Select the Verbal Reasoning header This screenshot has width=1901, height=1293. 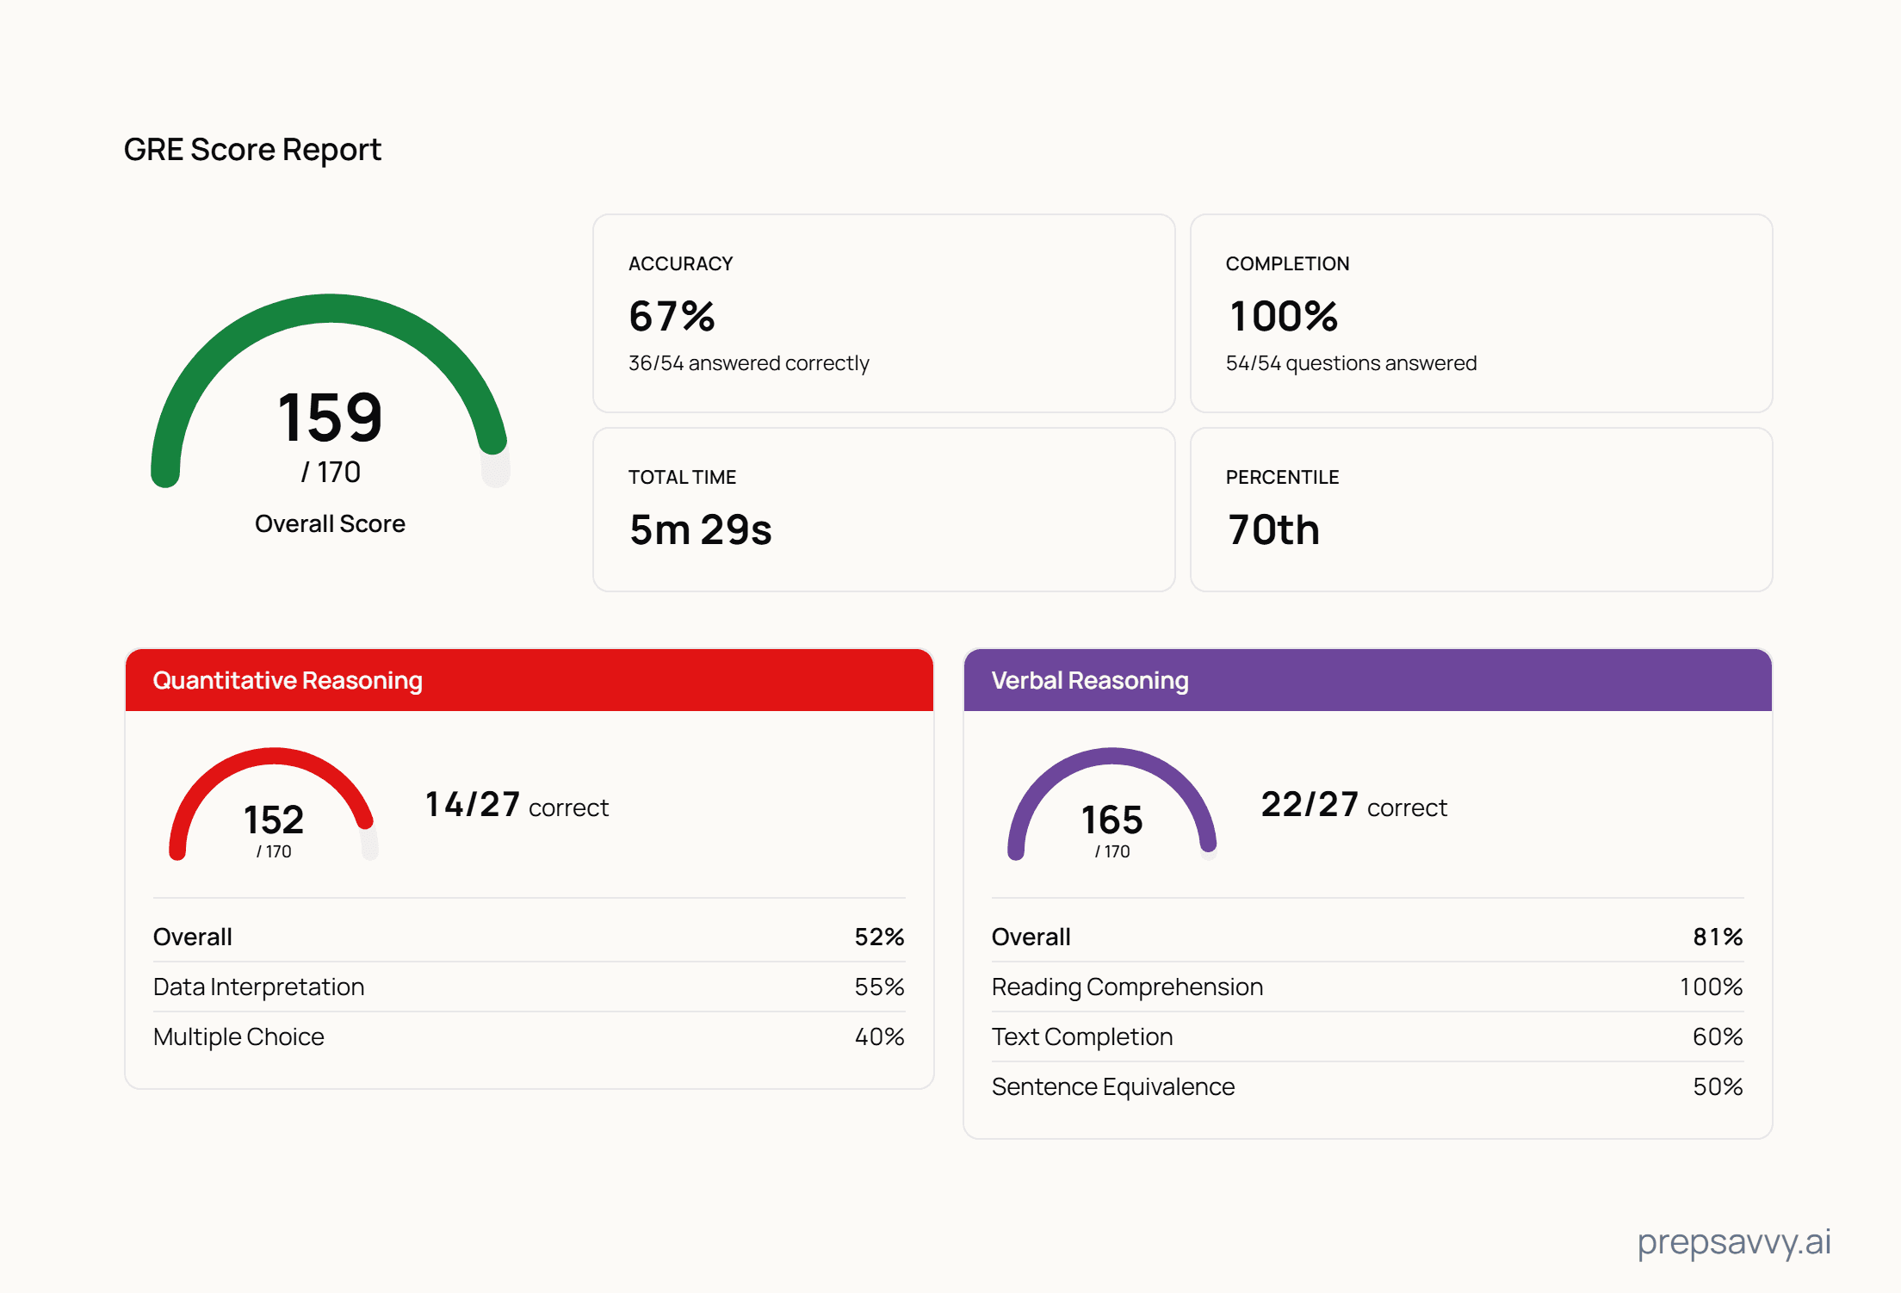[1368, 680]
